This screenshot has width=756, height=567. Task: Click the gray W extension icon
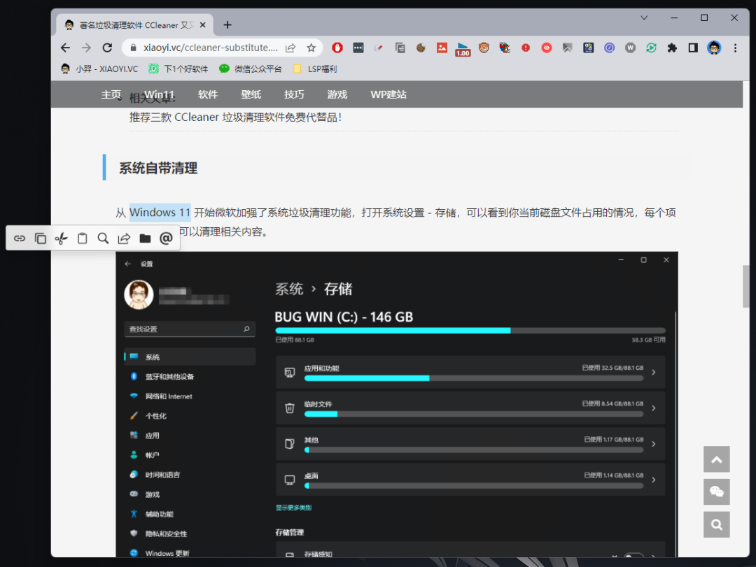point(630,48)
